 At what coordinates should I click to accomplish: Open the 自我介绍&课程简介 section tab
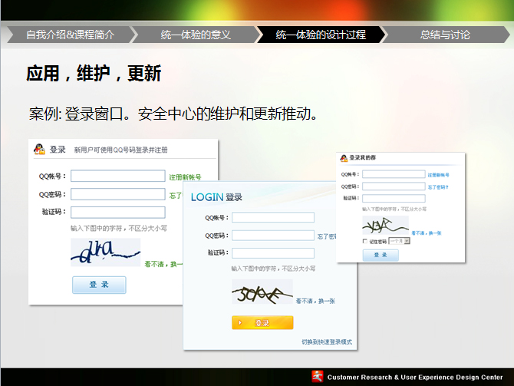(70, 35)
